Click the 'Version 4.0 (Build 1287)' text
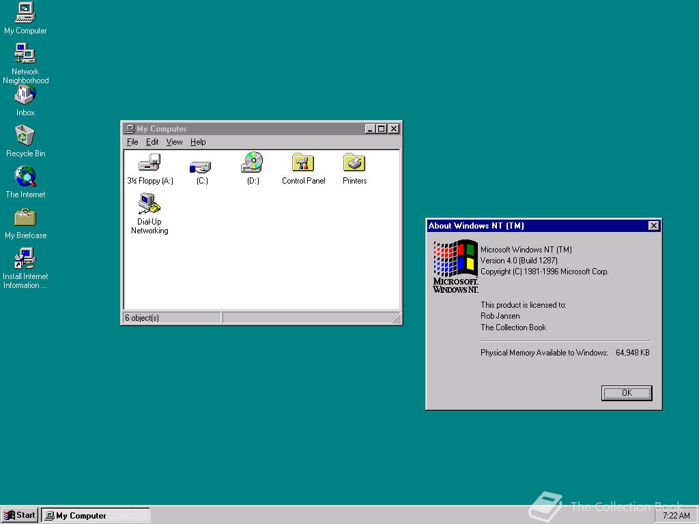This screenshot has height=524, width=699. (x=519, y=261)
